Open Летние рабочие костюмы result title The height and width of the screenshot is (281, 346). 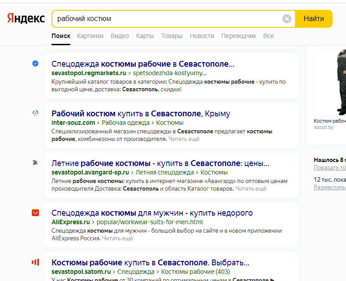tap(160, 163)
